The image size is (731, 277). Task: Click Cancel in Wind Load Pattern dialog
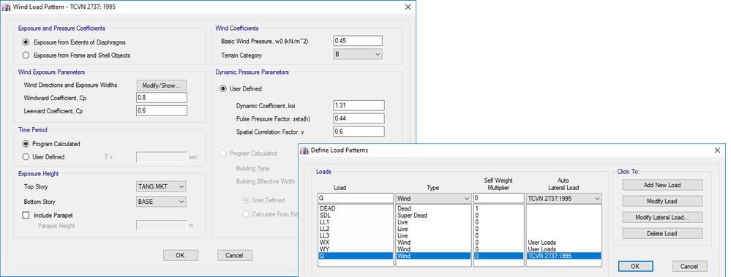(x=234, y=255)
